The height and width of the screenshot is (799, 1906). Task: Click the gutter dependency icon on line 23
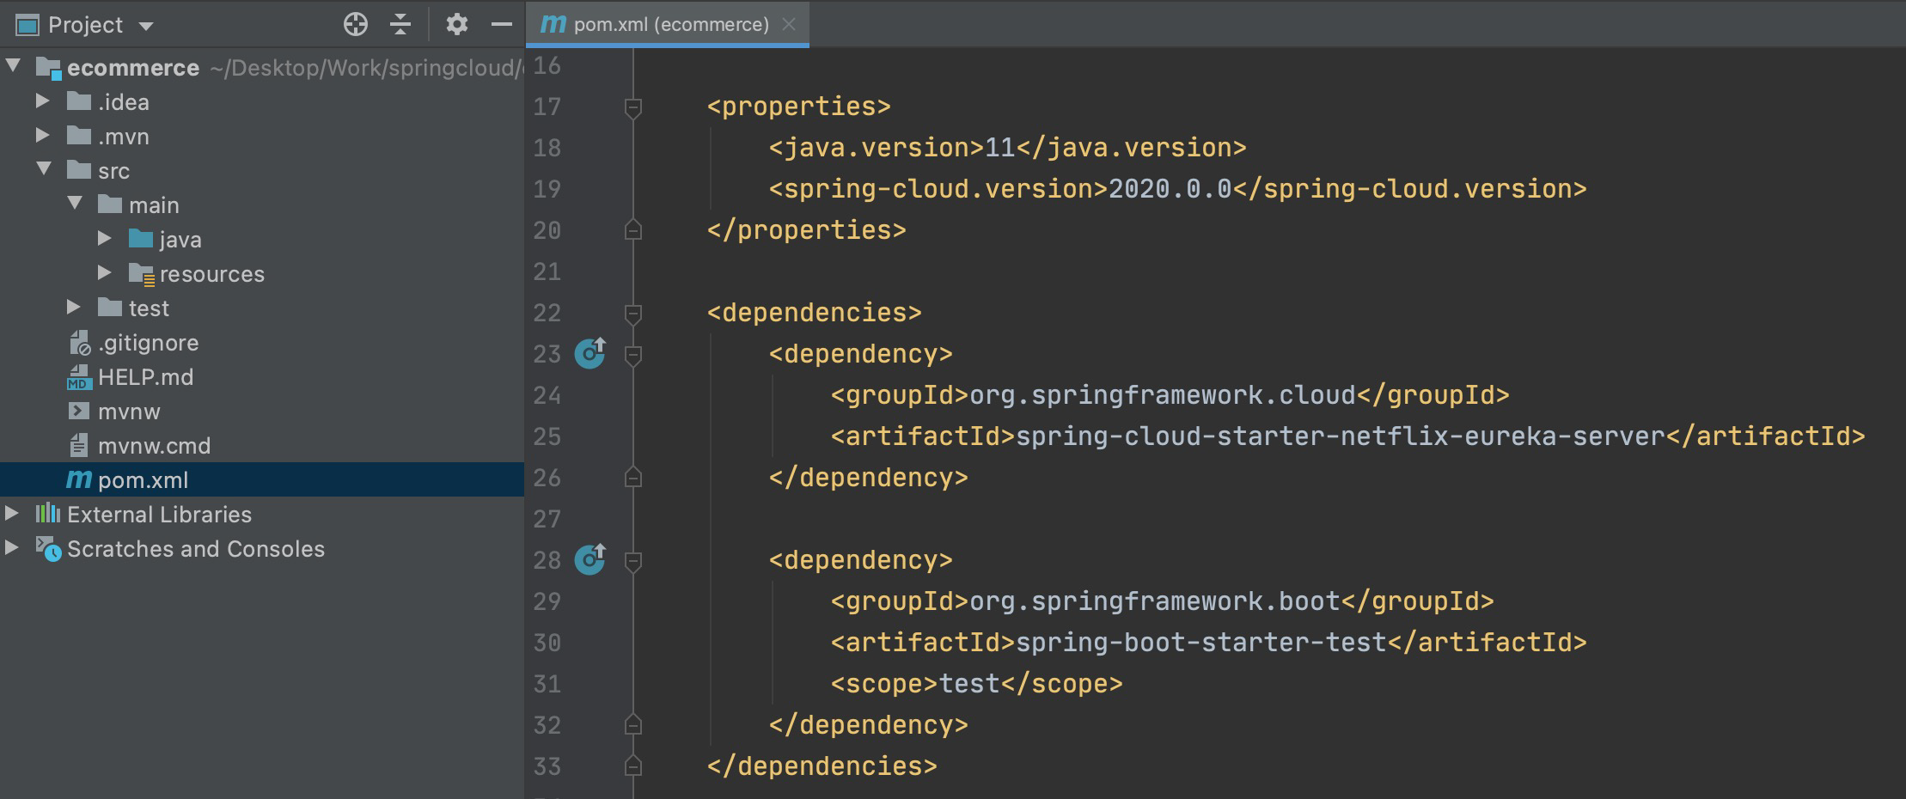pos(590,352)
